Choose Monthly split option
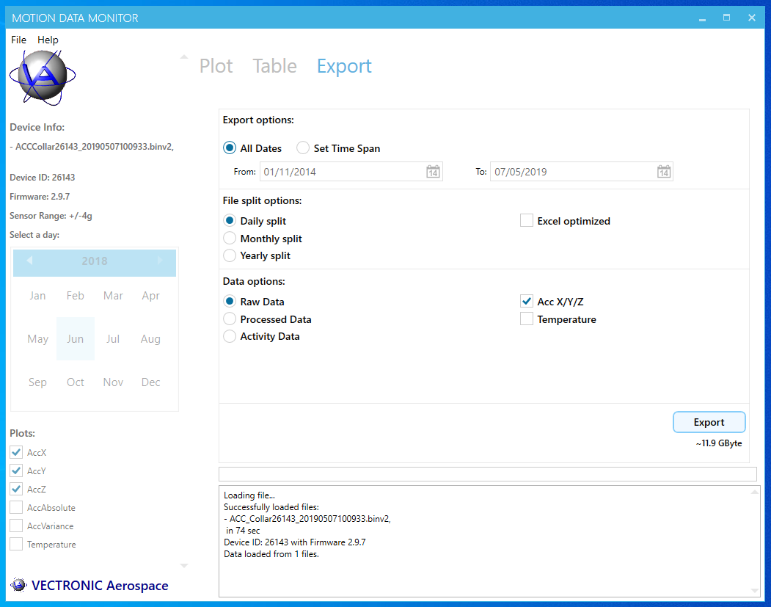 pos(230,239)
